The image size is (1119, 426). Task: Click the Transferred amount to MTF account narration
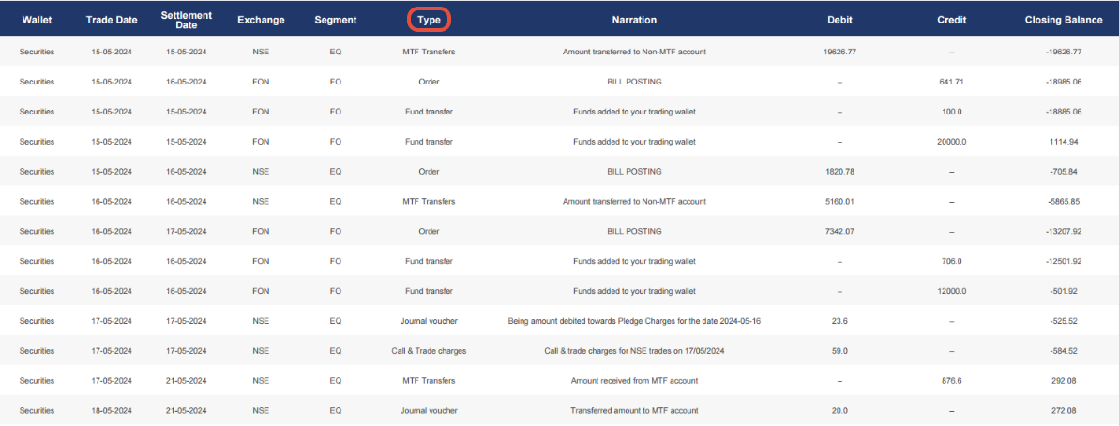pos(633,411)
